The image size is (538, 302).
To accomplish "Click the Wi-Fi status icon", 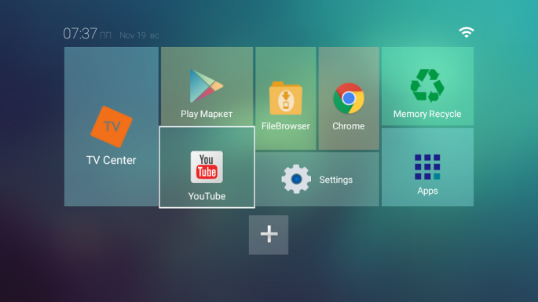I will pyautogui.click(x=467, y=32).
